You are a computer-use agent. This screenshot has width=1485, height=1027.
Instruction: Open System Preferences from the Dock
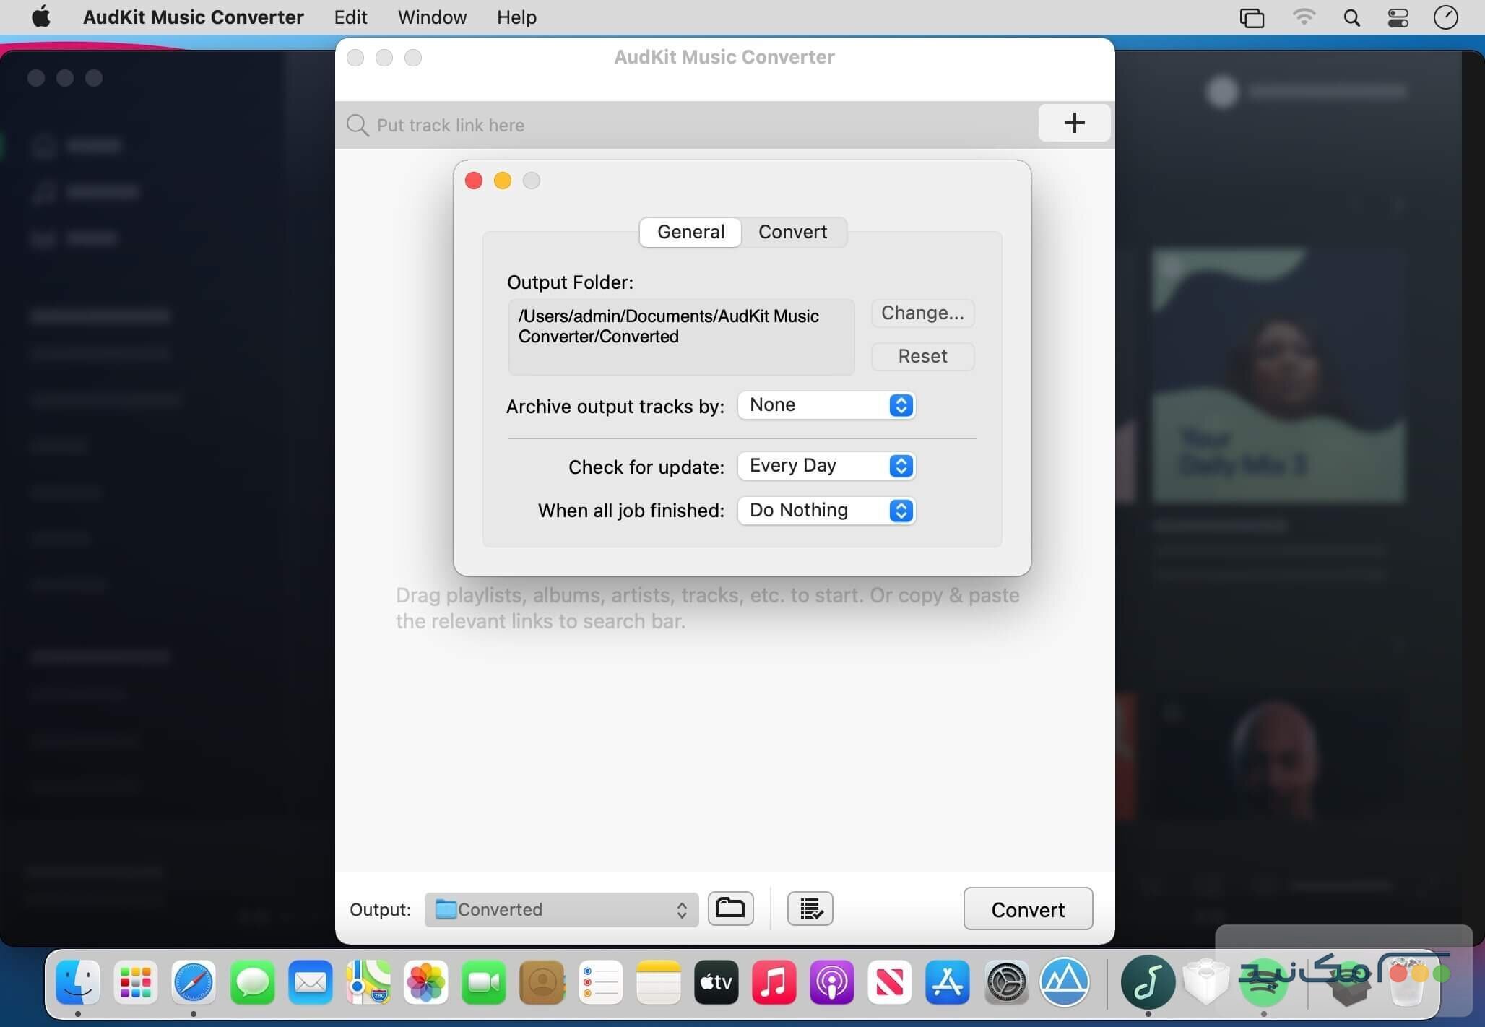coord(1007,982)
